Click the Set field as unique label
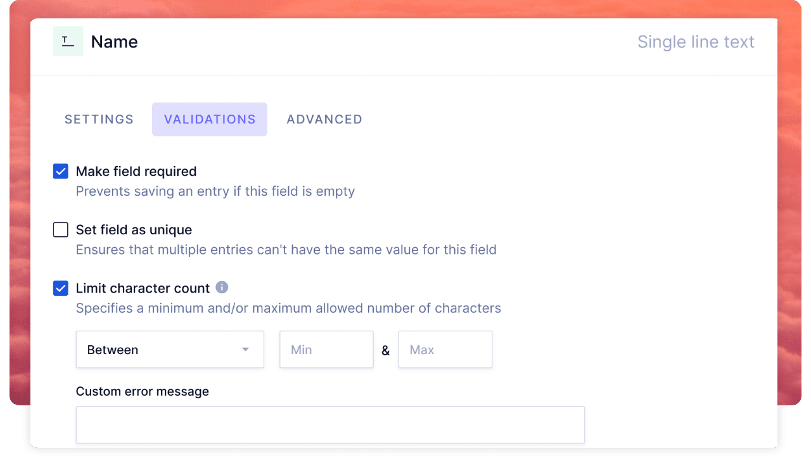The height and width of the screenshot is (456, 811). [134, 230]
